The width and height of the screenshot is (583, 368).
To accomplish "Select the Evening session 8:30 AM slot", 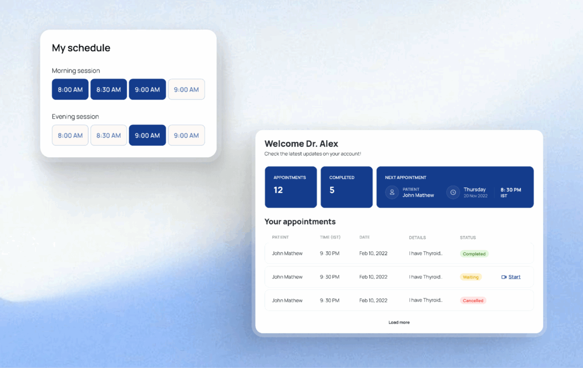I will coord(109,135).
